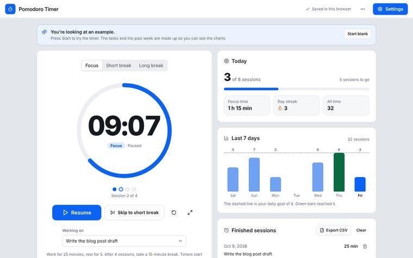Click the sparkle icon in example banner

pos(44,32)
